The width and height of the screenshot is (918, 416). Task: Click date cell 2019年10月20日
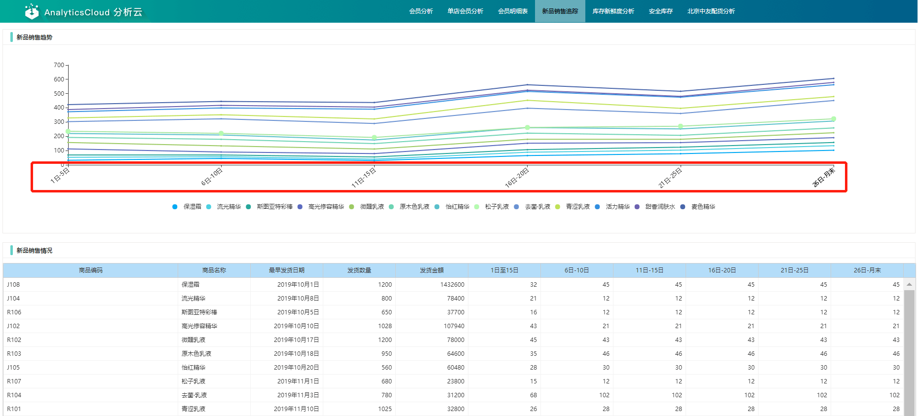click(287, 368)
